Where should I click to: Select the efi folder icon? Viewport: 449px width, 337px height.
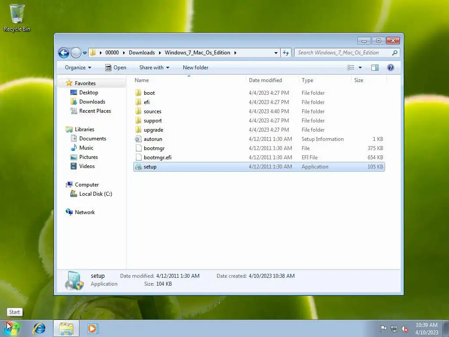(x=138, y=102)
